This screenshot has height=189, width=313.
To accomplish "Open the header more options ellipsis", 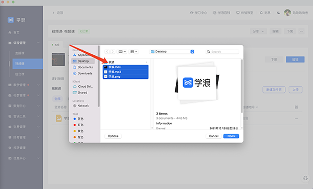I will 302,31.
